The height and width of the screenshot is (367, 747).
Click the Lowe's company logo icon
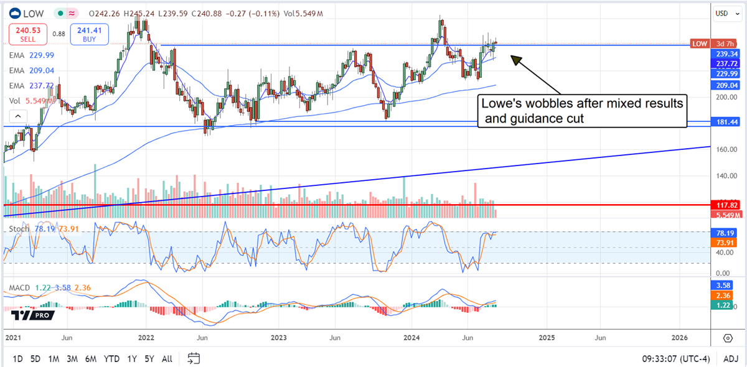pos(14,13)
